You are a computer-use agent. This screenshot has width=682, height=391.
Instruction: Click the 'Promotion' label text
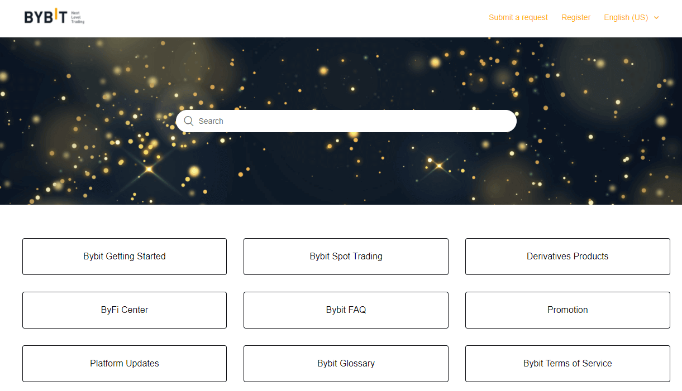coord(567,310)
